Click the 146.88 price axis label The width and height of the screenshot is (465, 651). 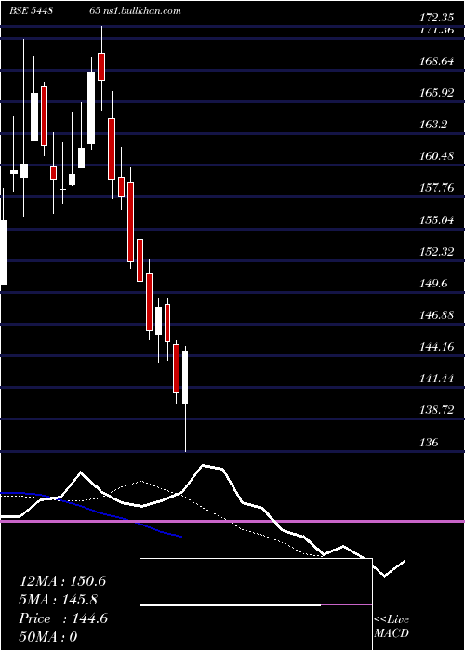(437, 315)
